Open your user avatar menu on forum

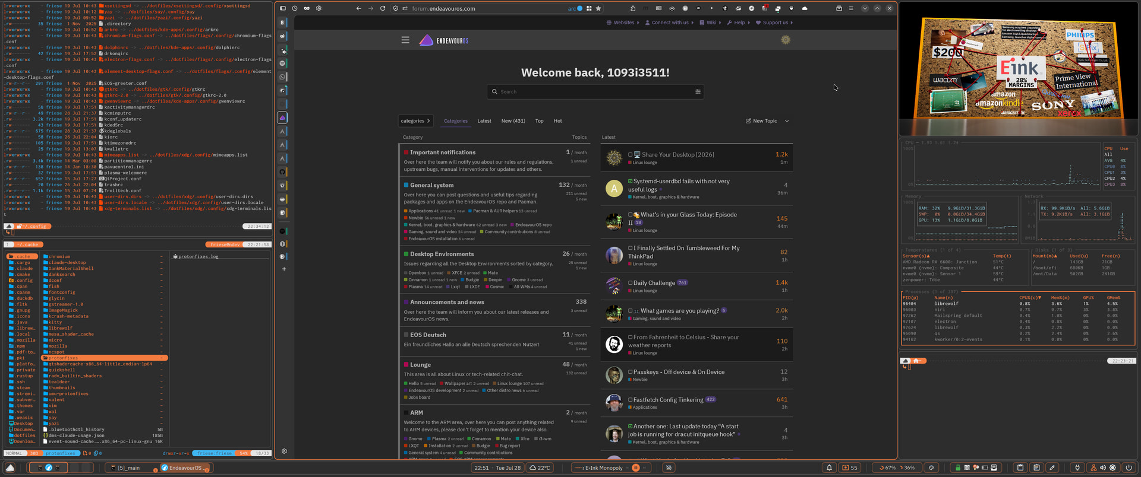tap(786, 40)
